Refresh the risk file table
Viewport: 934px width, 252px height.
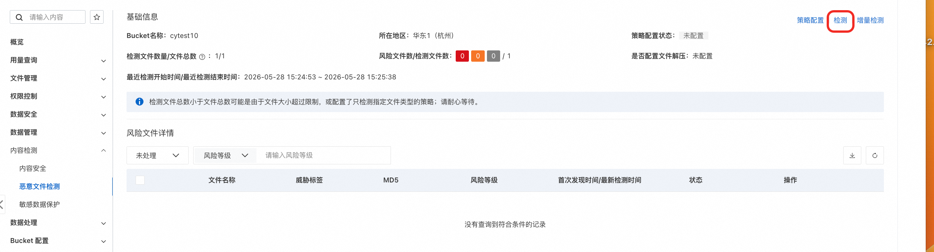874,155
